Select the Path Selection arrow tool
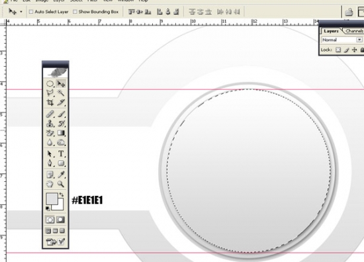This screenshot has height=262, width=364. click(50, 154)
